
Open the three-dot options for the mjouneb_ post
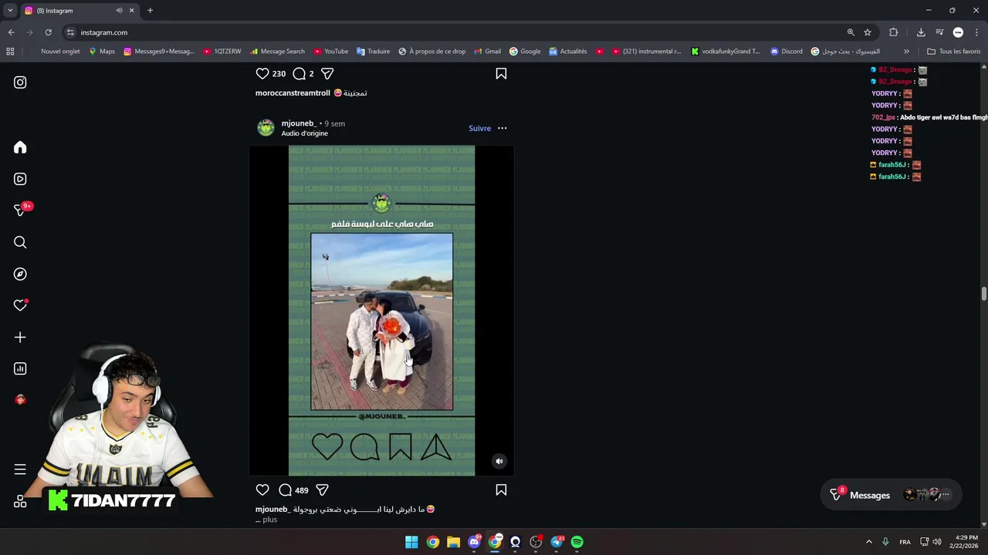pyautogui.click(x=502, y=128)
